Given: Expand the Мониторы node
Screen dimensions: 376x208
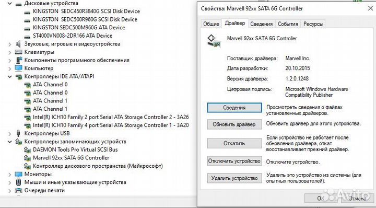Looking at the screenshot, I should click(x=10, y=175).
